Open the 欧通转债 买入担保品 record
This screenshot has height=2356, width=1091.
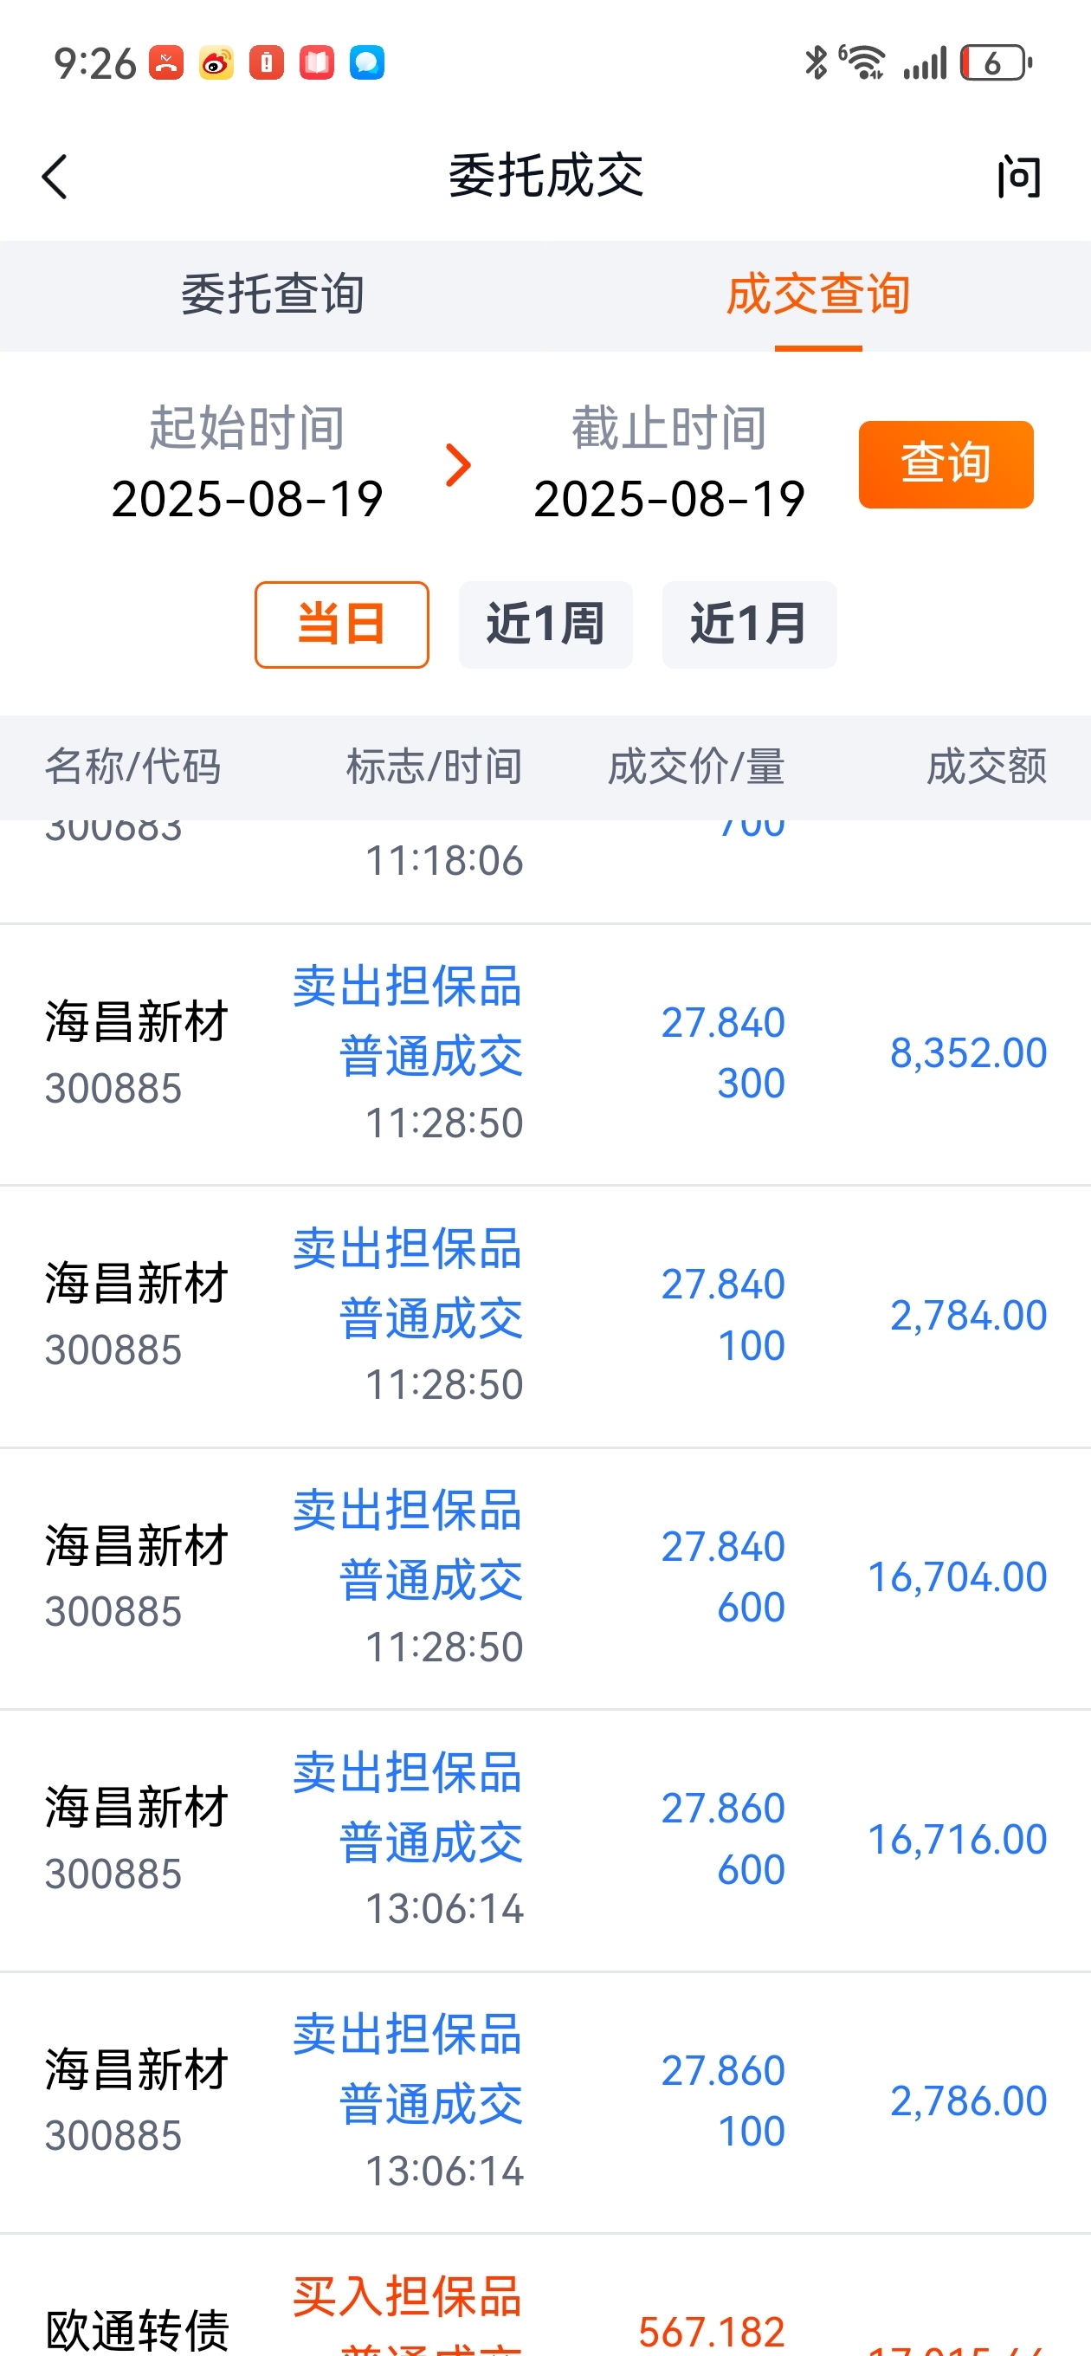(545, 2295)
